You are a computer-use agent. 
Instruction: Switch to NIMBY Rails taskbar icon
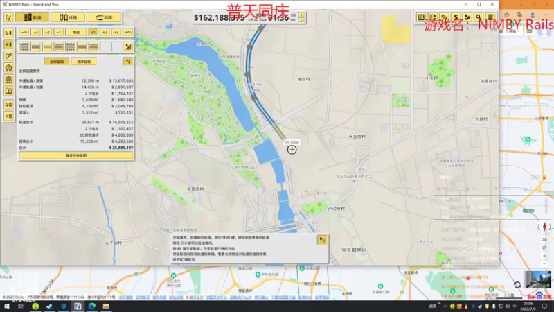[x=78, y=306]
